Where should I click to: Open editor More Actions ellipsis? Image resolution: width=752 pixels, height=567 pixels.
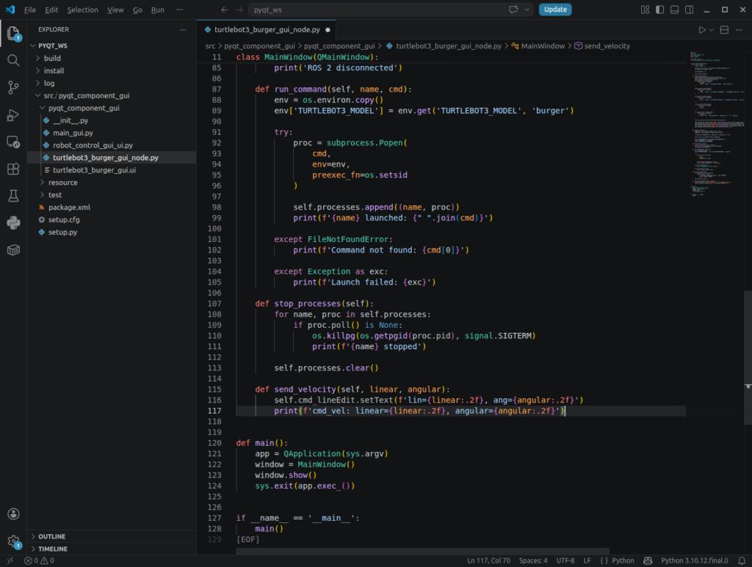point(739,29)
